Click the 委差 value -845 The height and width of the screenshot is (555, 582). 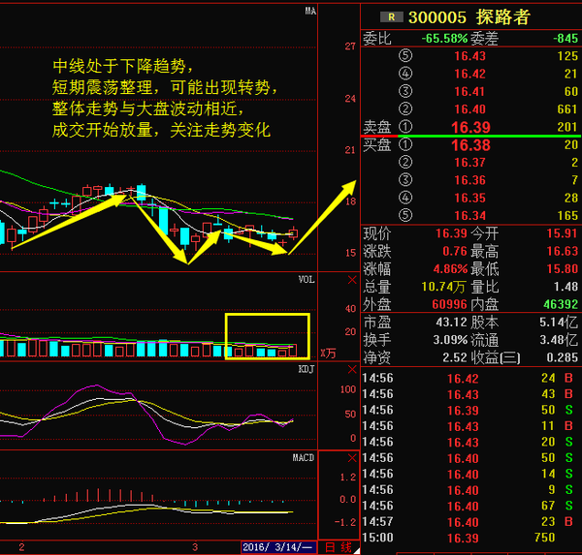click(x=566, y=38)
